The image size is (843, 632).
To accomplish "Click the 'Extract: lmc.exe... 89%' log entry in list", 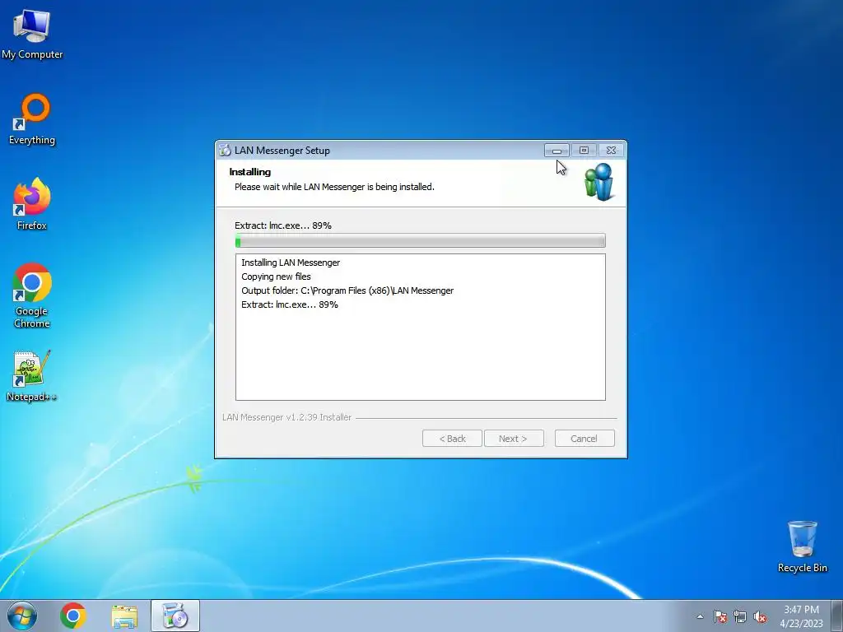I will 290,304.
